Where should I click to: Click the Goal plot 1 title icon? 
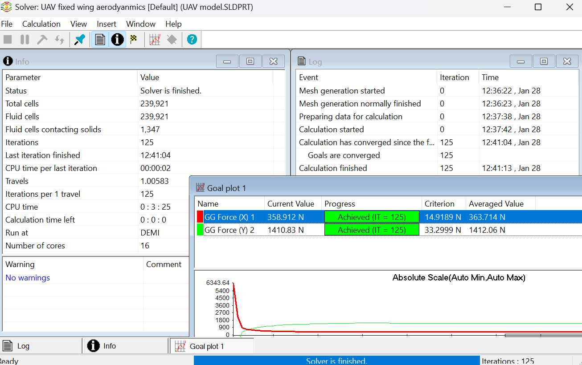(200, 188)
